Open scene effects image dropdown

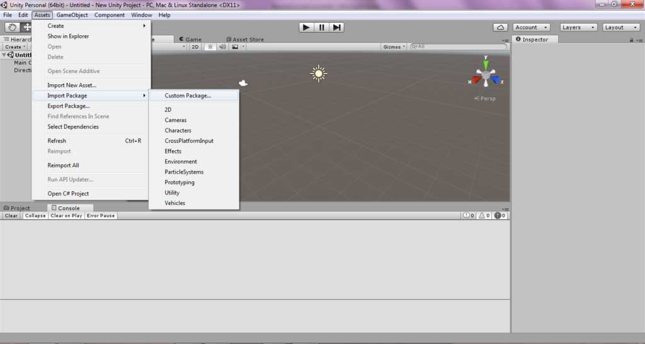pos(237,47)
